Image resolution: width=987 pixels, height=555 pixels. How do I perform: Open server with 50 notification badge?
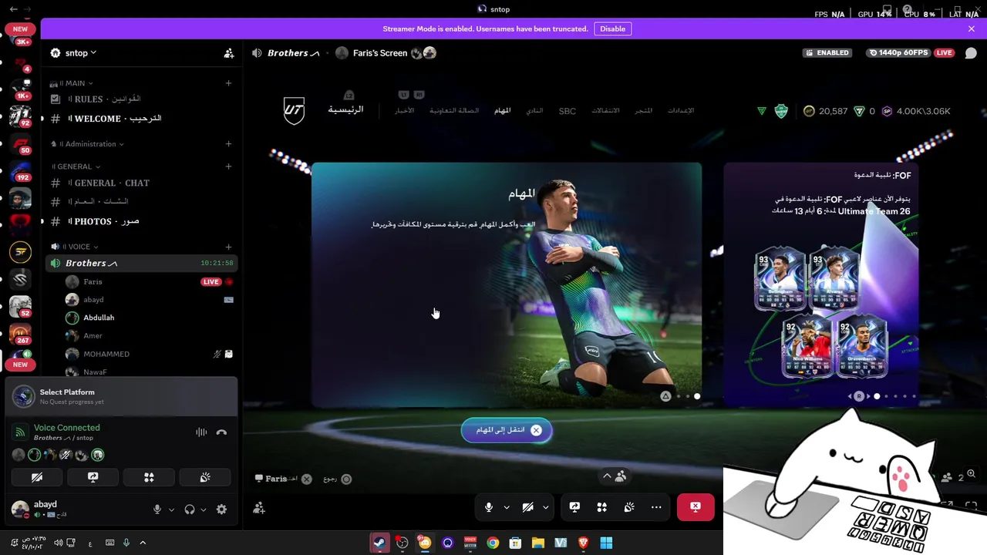(x=20, y=144)
